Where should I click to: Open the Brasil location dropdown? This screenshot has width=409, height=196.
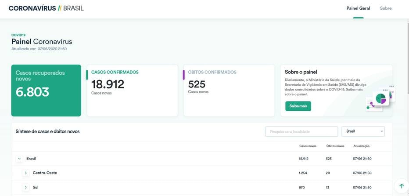pos(362,131)
